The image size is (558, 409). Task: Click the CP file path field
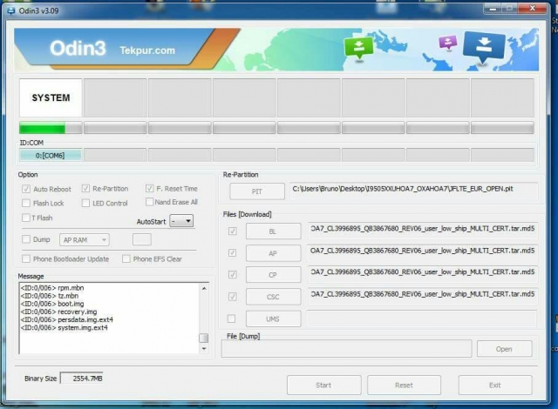click(x=422, y=274)
